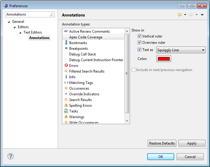Click the Active Review Comments glasses icon
The height and width of the screenshot is (167, 210).
click(x=66, y=31)
